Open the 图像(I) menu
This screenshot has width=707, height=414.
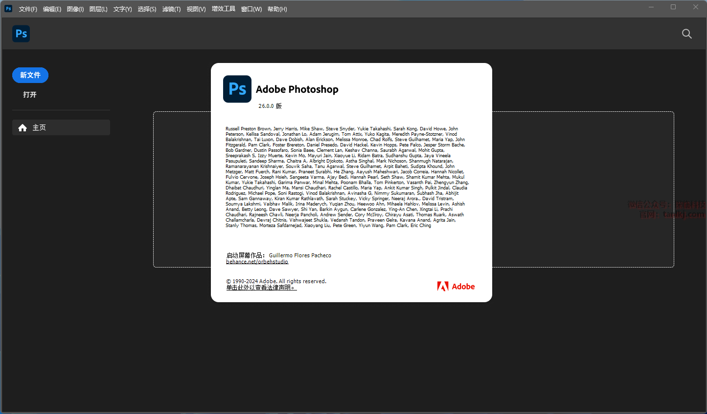tap(75, 9)
